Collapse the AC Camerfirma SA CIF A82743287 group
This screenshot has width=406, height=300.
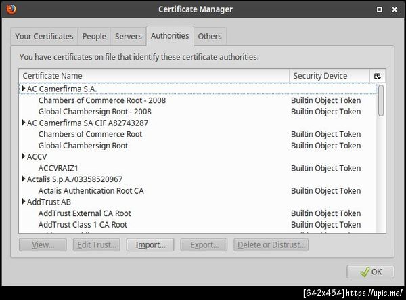pos(24,123)
